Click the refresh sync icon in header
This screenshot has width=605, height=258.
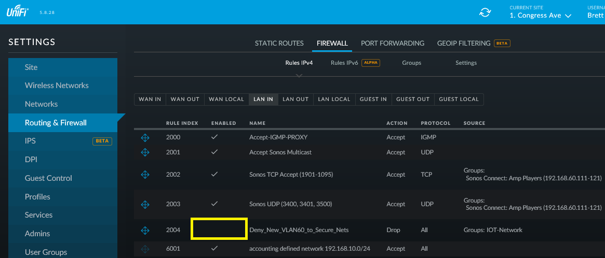point(485,12)
